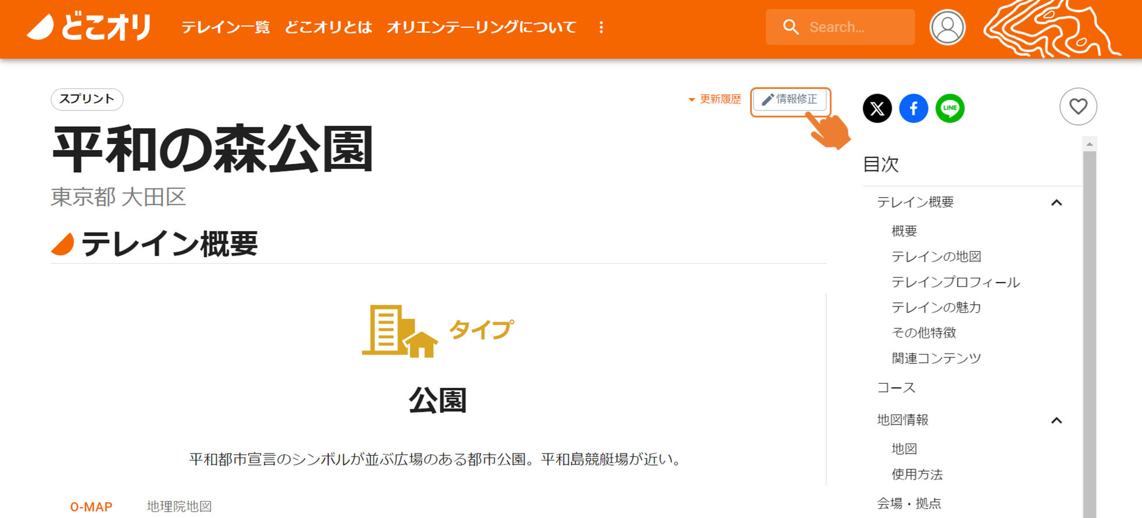Jump to 使用方法 in contents

pyautogui.click(x=917, y=474)
